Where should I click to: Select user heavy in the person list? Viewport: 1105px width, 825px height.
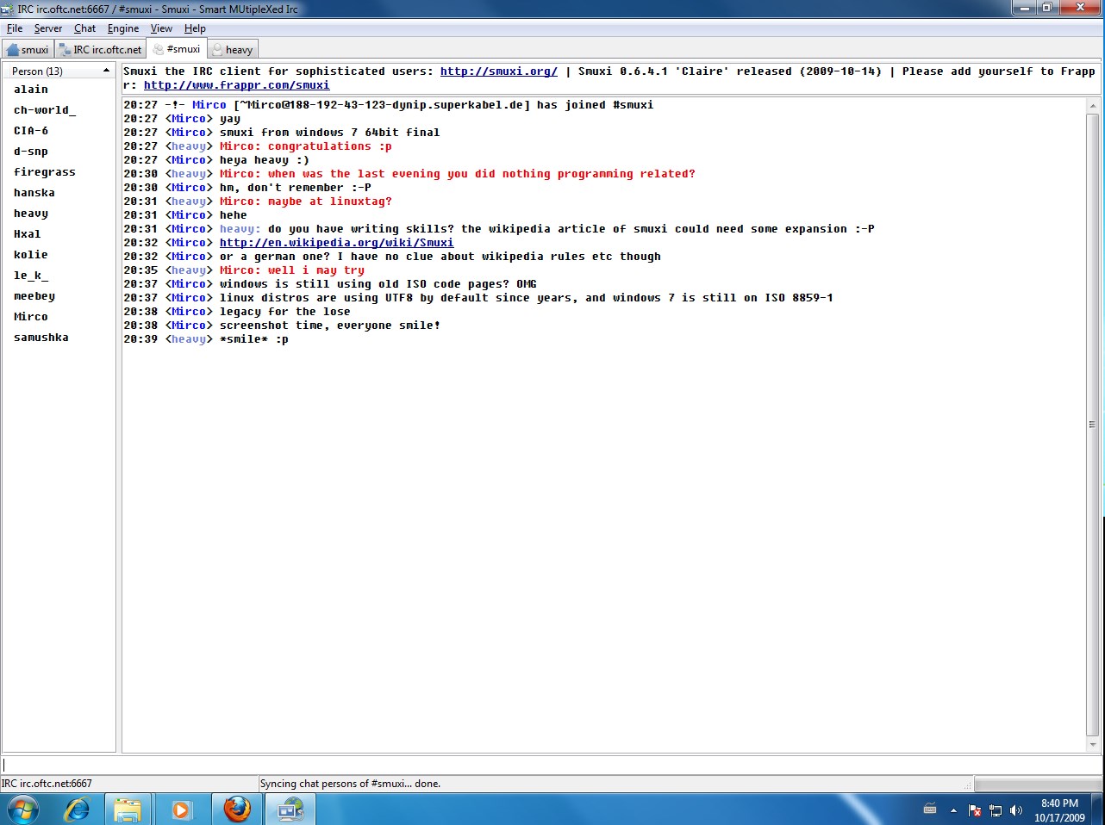click(x=31, y=214)
